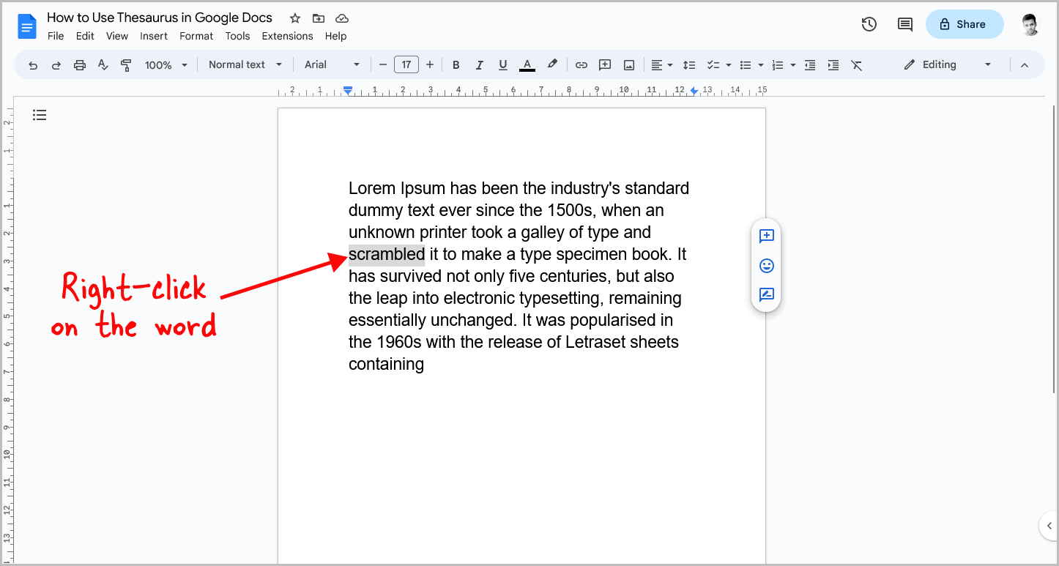The width and height of the screenshot is (1059, 566).
Task: Select the Spelling and grammar check icon
Action: coord(103,64)
